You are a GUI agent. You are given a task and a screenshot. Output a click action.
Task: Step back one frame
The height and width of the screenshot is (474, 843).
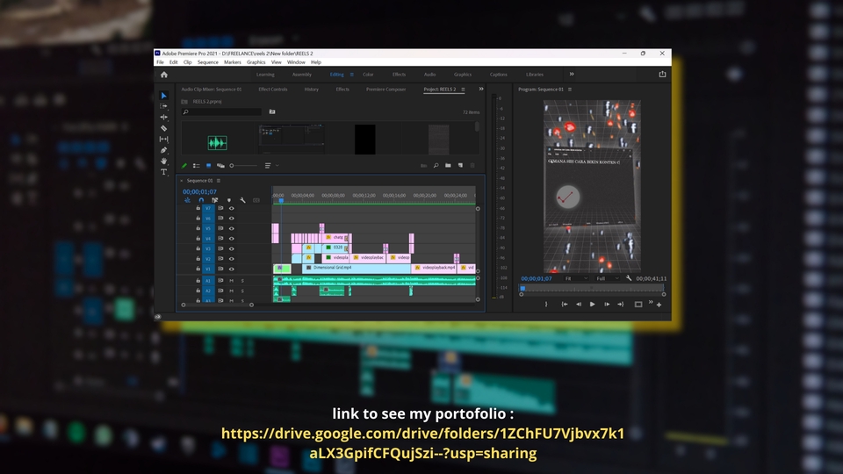point(579,305)
